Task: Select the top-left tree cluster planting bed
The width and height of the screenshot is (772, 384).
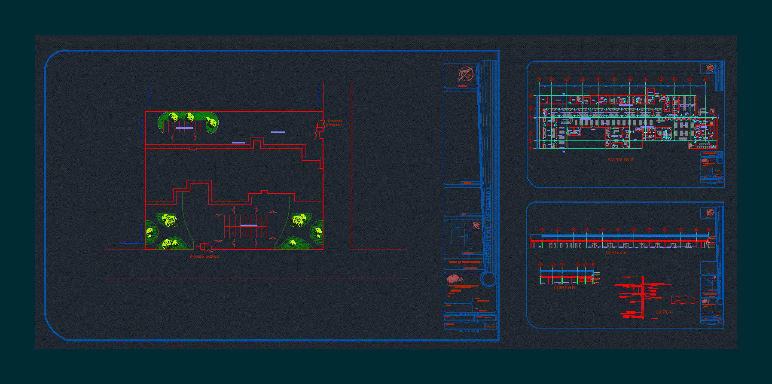Action: click(189, 122)
